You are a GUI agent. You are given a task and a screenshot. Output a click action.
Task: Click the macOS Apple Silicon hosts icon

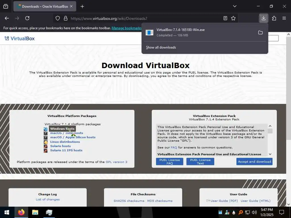[x=46, y=138]
